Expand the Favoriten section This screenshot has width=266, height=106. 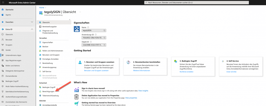(x=32, y=22)
